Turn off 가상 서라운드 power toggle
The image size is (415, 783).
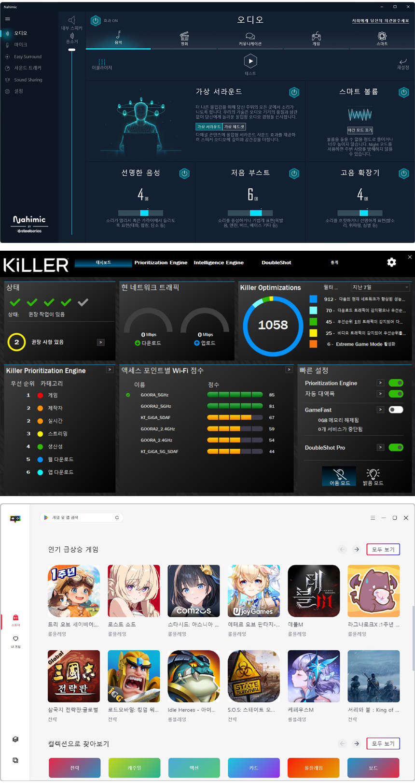coord(294,92)
